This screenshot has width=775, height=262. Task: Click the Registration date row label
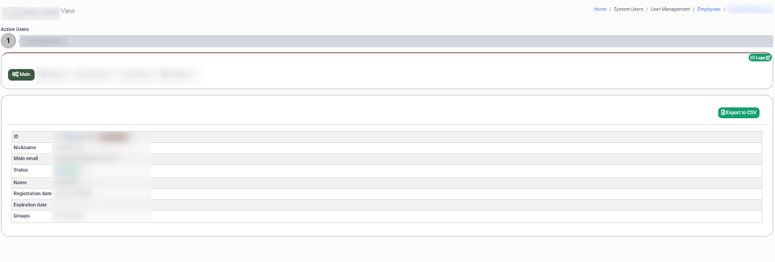click(x=32, y=194)
